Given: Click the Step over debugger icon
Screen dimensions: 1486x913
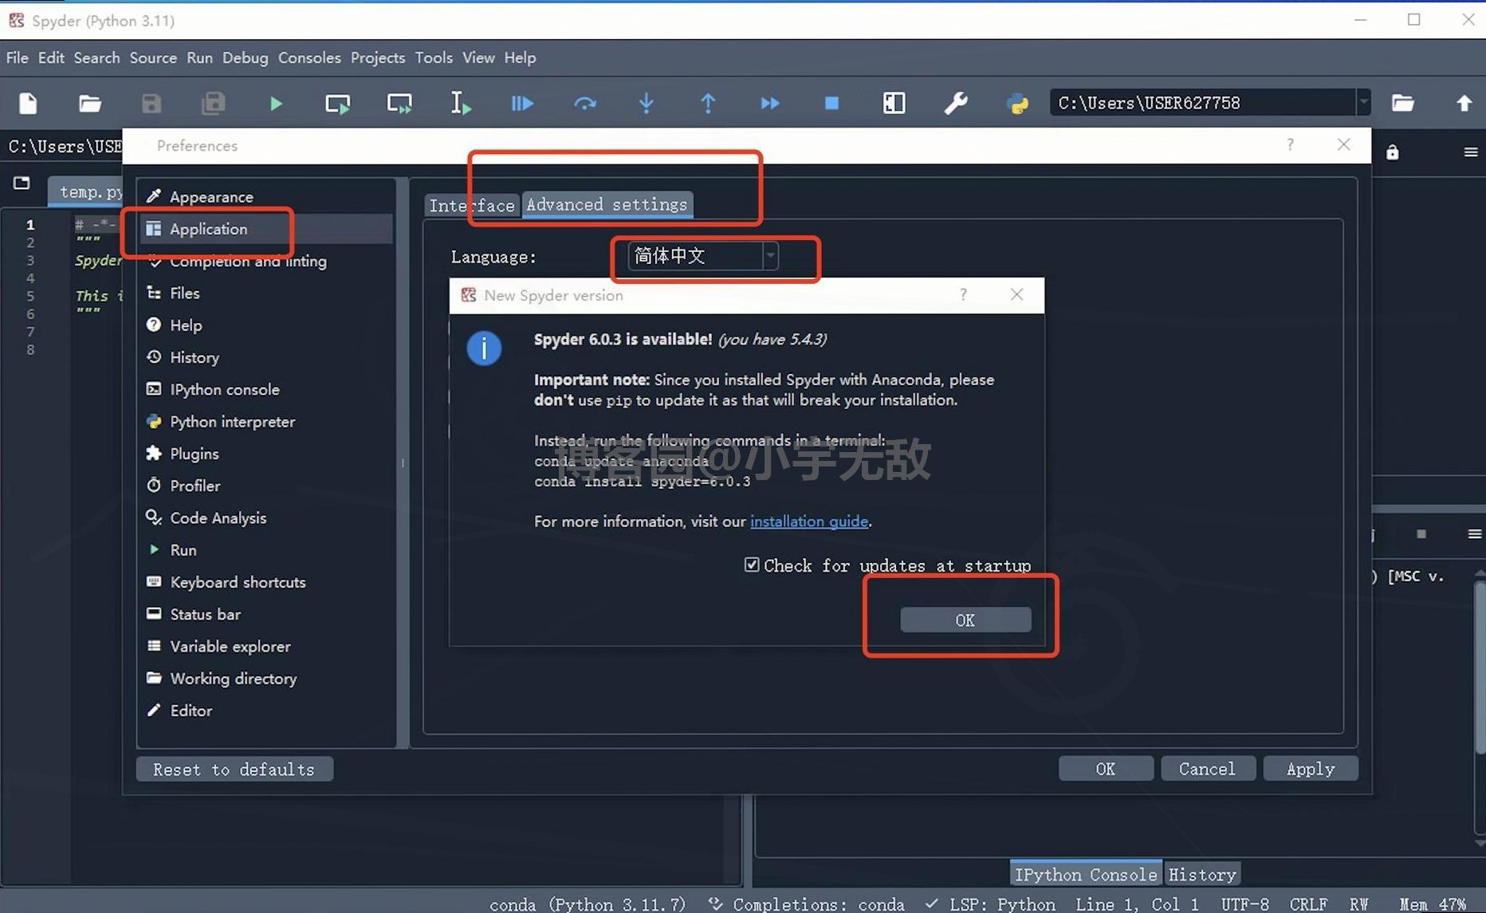Looking at the screenshot, I should point(584,103).
